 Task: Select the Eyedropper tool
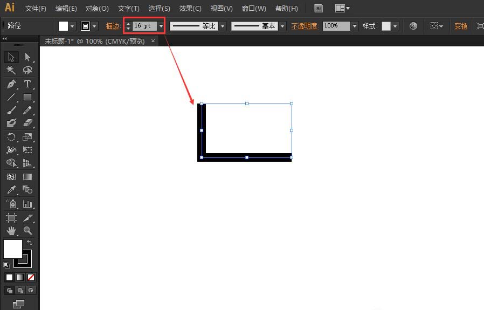[11, 190]
